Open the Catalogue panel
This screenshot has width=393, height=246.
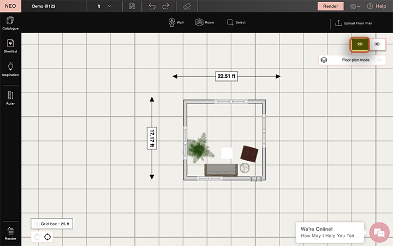coord(10,23)
